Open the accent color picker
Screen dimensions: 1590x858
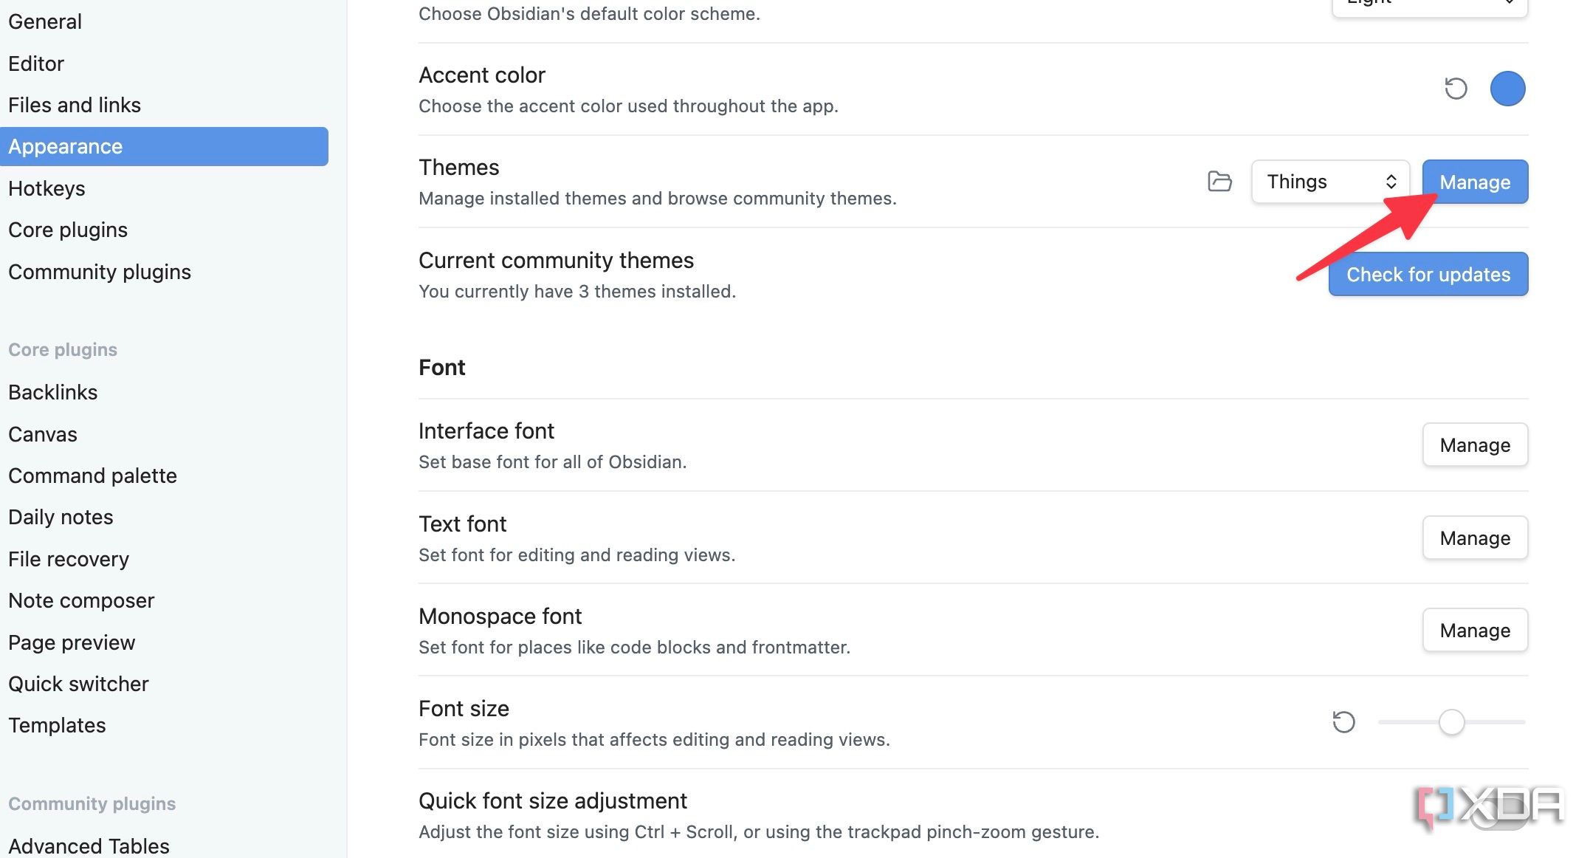pos(1507,89)
